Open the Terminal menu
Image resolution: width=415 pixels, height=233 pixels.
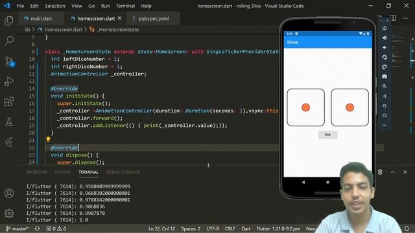point(125,6)
